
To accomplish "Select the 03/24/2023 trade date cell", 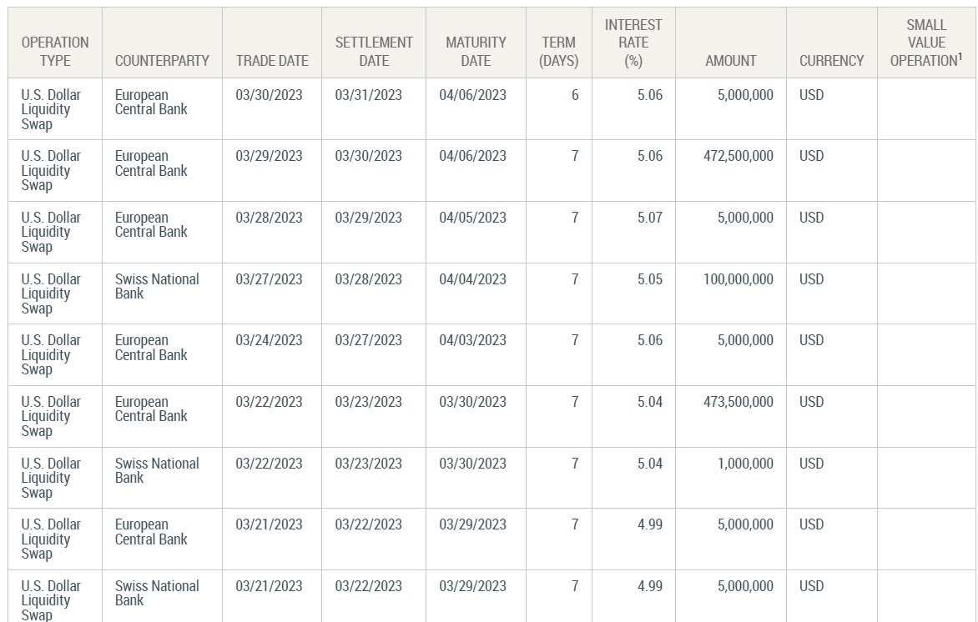I will point(269,340).
